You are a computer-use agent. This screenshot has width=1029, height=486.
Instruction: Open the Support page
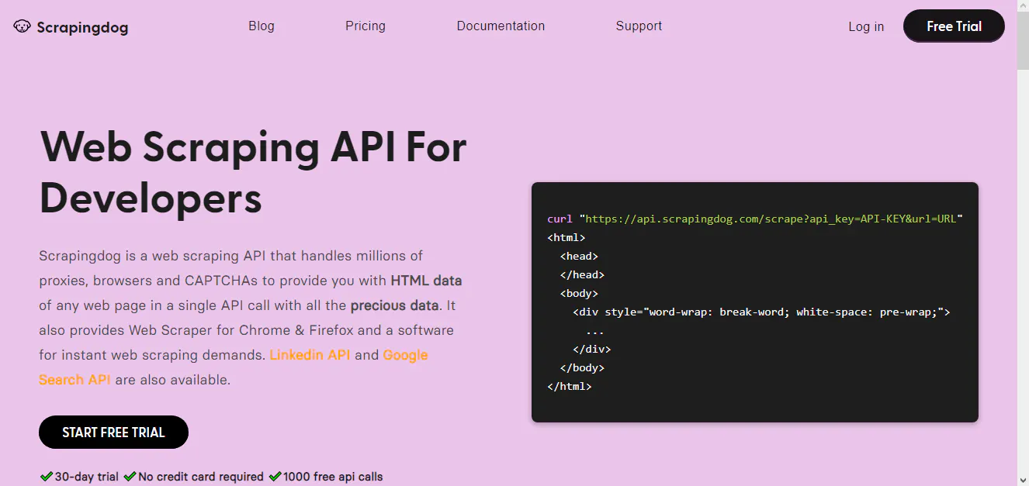[639, 26]
